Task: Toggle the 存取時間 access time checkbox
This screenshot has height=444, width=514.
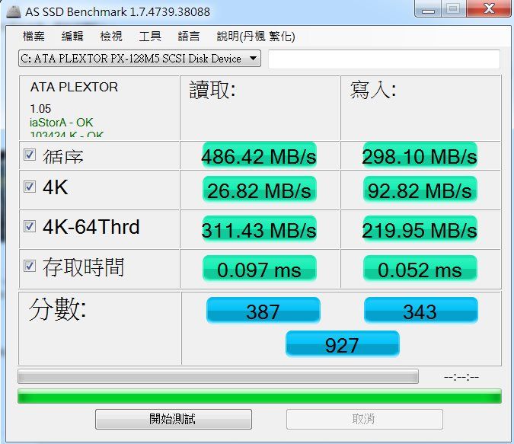Action: (30, 266)
